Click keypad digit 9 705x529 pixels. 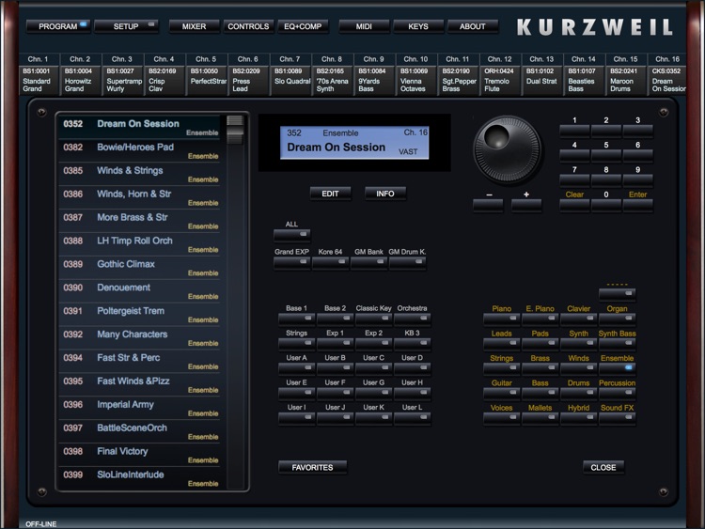point(637,180)
